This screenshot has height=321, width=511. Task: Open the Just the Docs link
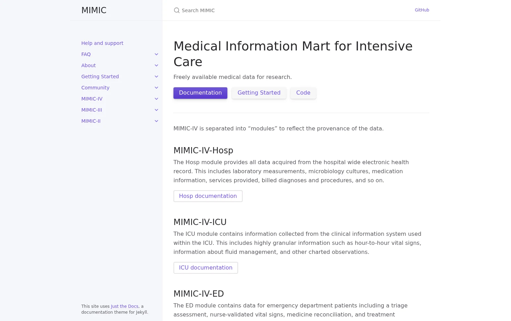124,306
